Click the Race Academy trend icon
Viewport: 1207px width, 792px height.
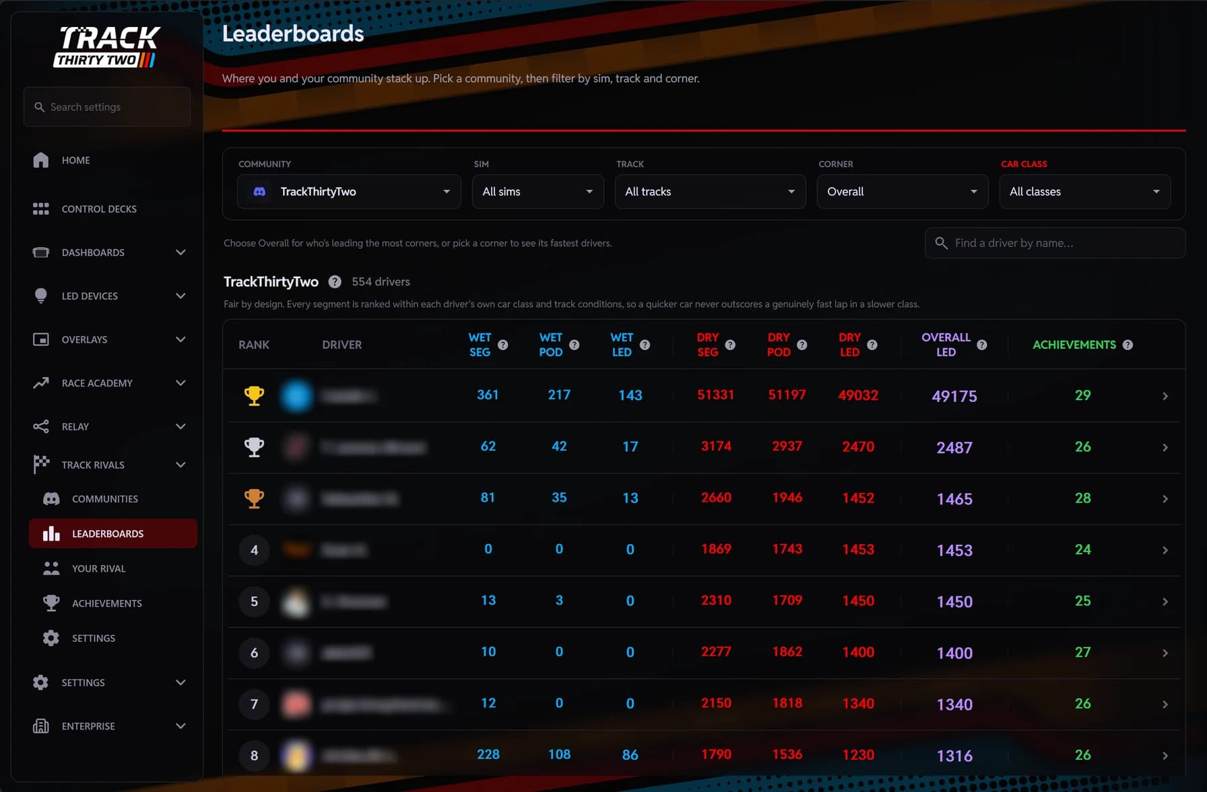[41, 383]
